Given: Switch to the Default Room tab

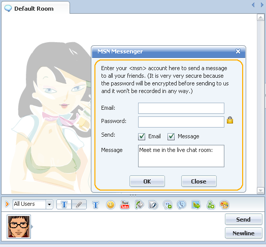Looking at the screenshot, I should click(x=36, y=8).
